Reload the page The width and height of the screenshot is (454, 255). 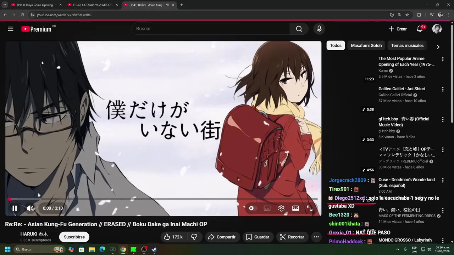pyautogui.click(x=22, y=15)
